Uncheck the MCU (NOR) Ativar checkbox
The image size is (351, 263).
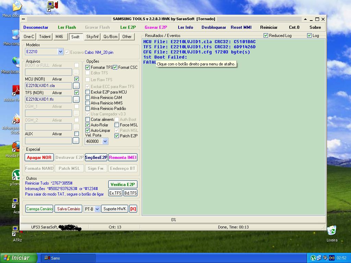pyautogui.click(x=76, y=79)
